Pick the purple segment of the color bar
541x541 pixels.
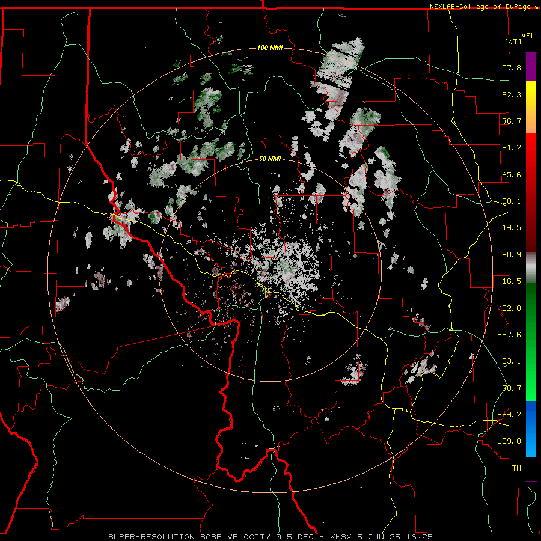coord(531,67)
